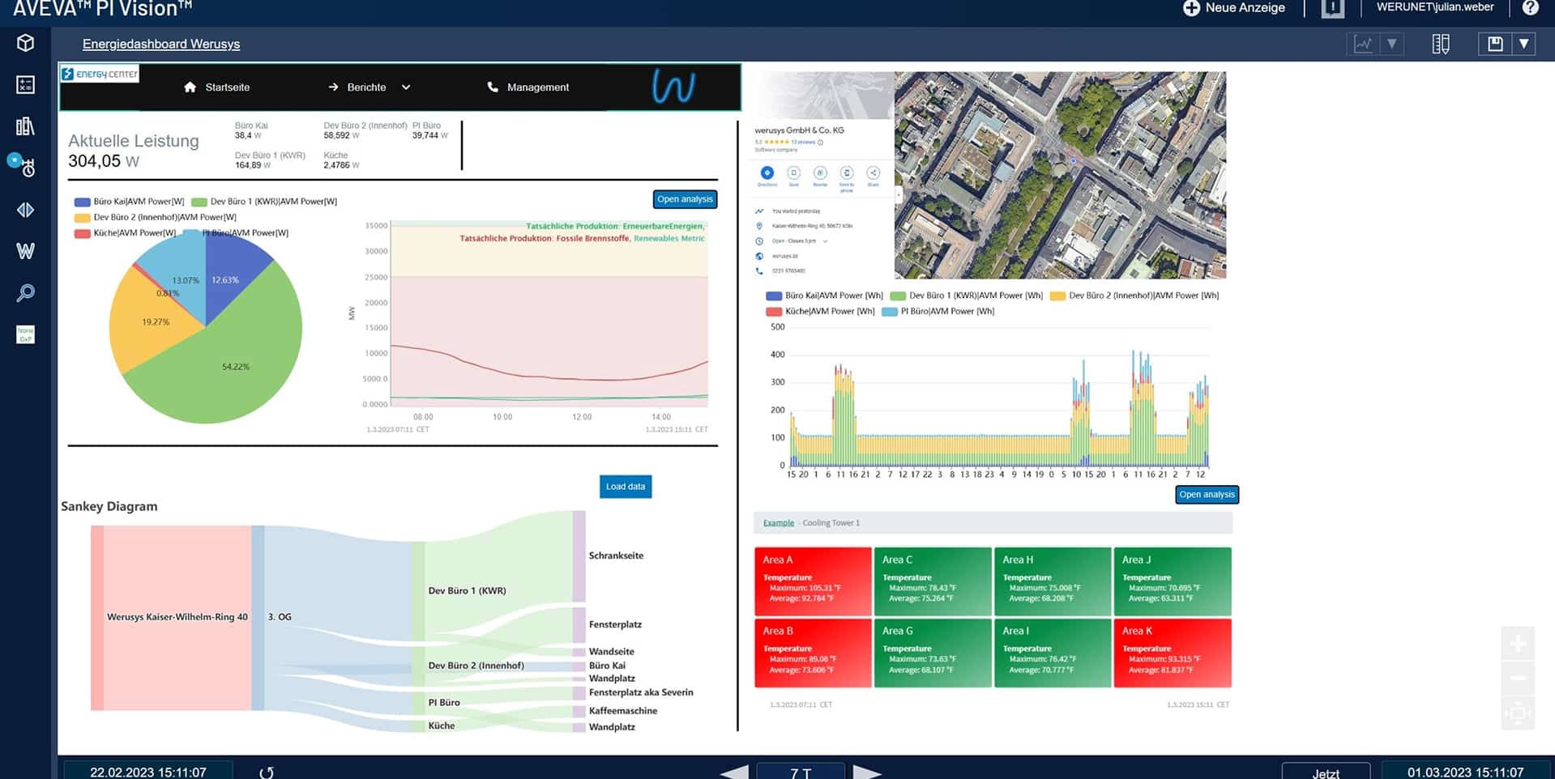Click the save floppy disk icon

point(1495,44)
